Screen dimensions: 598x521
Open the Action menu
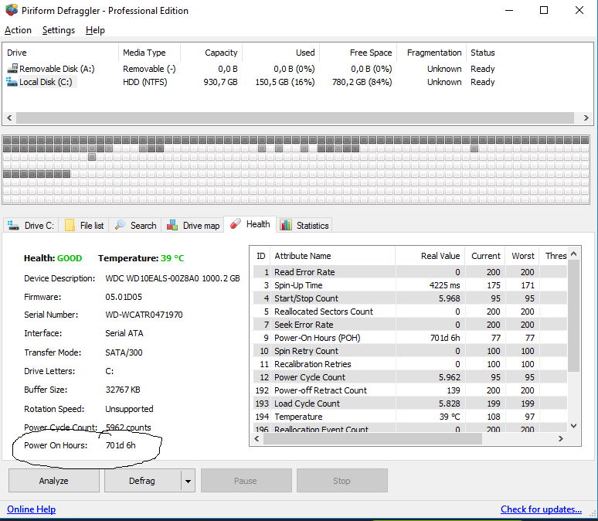tap(18, 30)
